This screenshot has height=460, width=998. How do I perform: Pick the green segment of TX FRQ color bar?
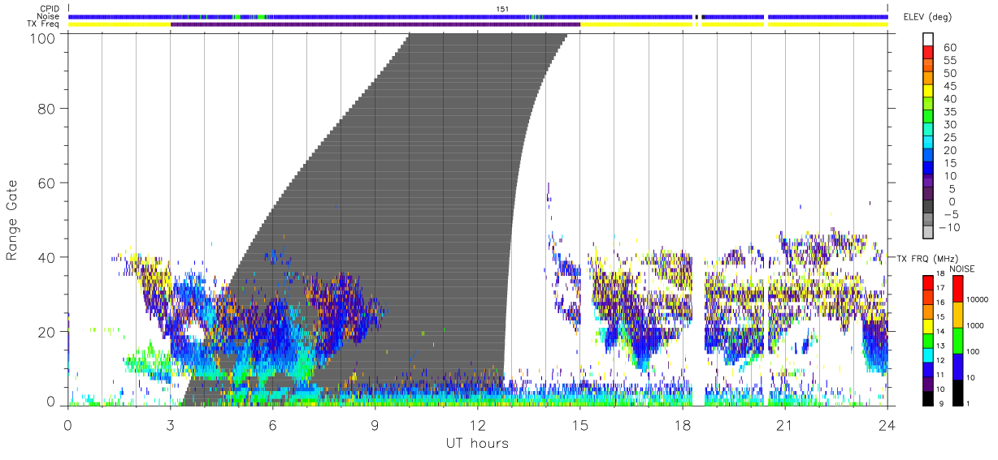(928, 340)
